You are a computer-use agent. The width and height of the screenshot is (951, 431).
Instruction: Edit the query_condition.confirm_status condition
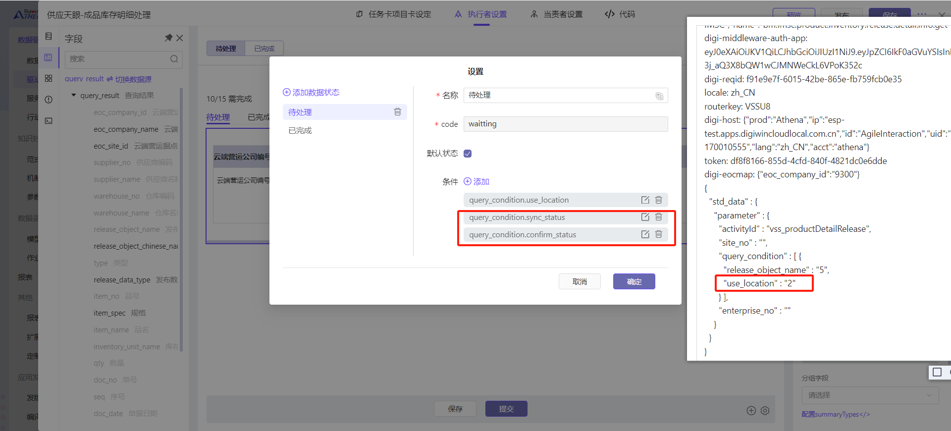point(645,234)
